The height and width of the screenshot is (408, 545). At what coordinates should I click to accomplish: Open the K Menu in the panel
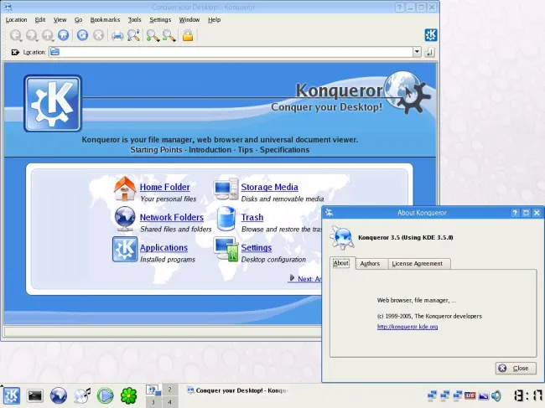[x=12, y=395]
